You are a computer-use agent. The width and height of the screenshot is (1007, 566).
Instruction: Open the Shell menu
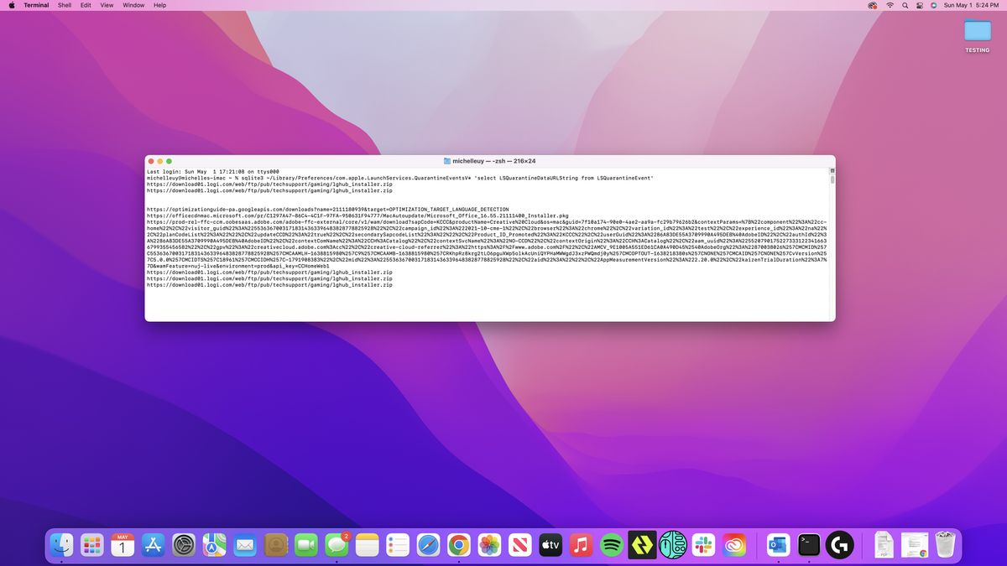[64, 5]
